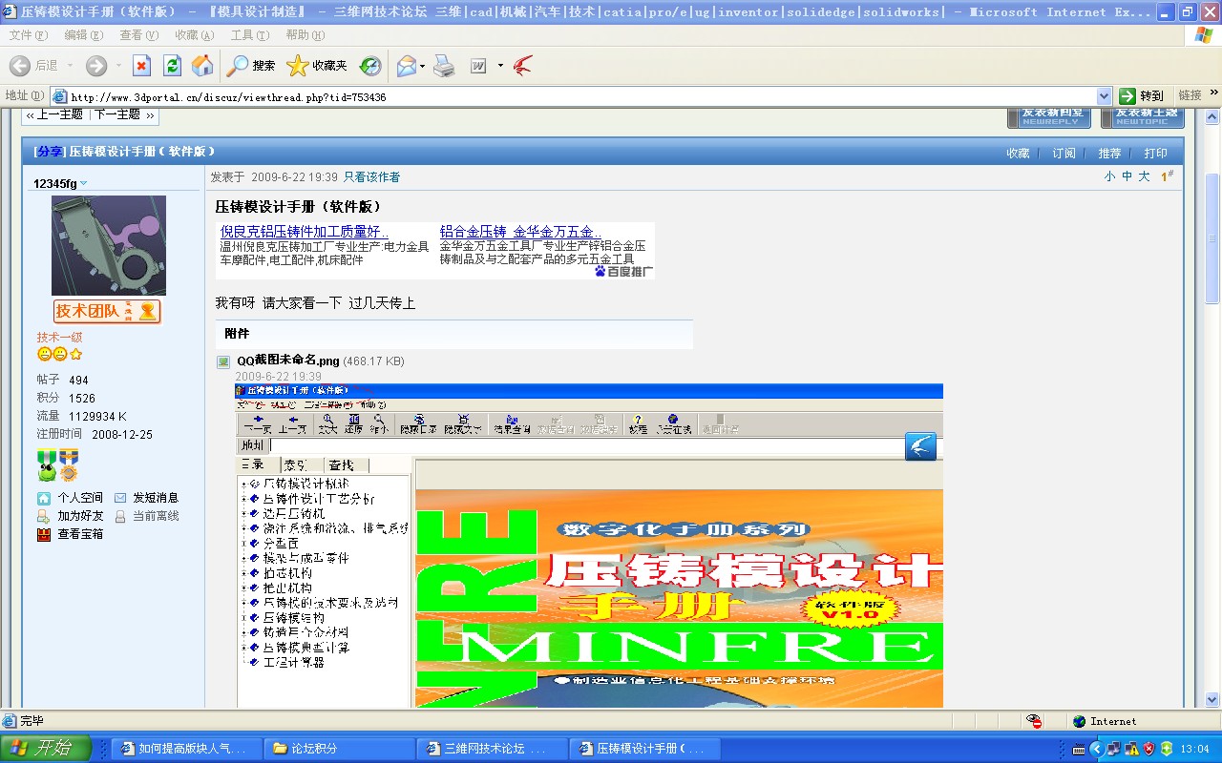Click the blue ribbon gear medal icon
Image resolution: width=1222 pixels, height=763 pixels.
[68, 464]
